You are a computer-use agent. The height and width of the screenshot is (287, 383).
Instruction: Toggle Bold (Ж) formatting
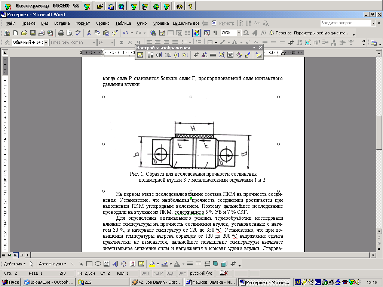tap(122, 43)
